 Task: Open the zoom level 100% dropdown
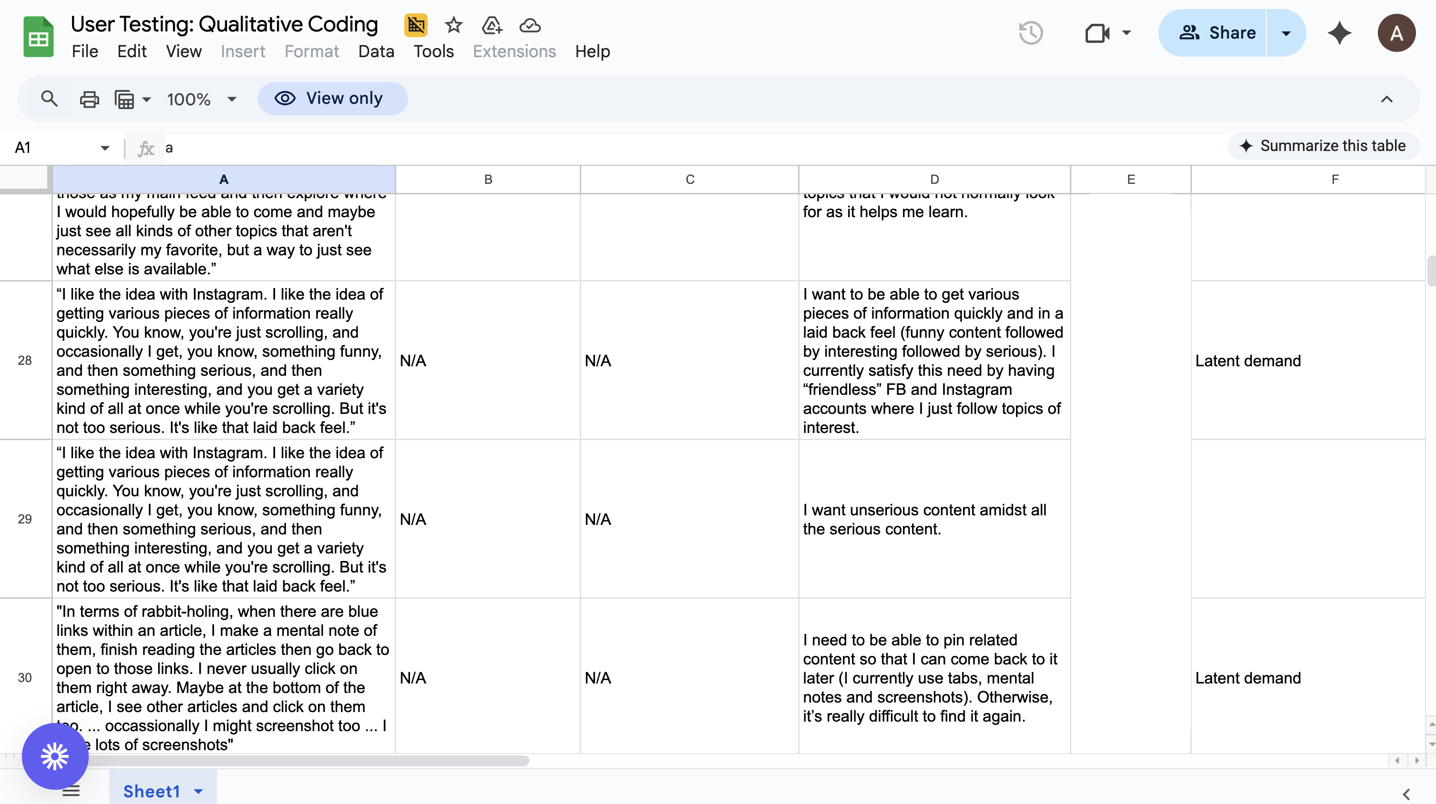pyautogui.click(x=201, y=99)
